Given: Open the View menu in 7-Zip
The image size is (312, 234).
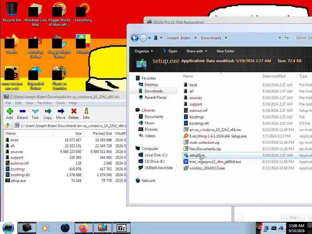Looking at the screenshot, I should pyautogui.click(x=29, y=103).
